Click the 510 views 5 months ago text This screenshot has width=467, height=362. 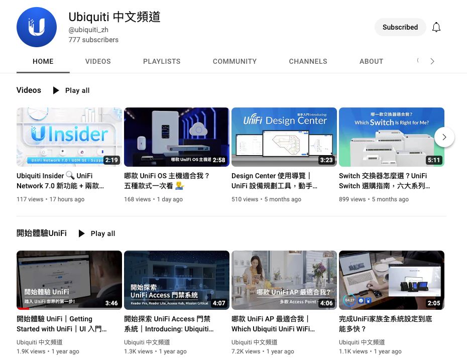pos(266,199)
